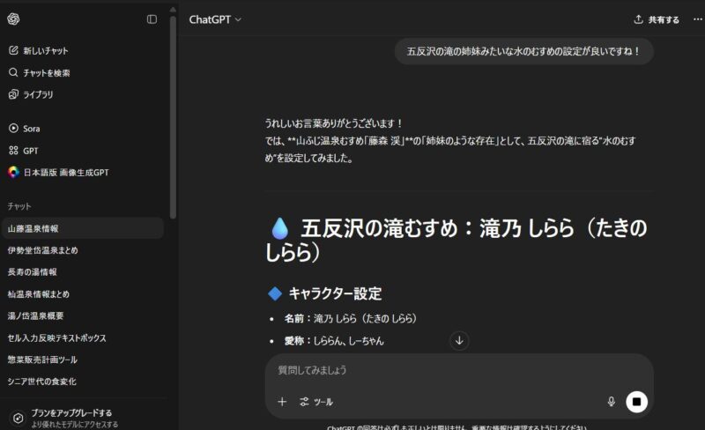Click the チャット section label
This screenshot has width=705, height=430.
pyautogui.click(x=19, y=206)
